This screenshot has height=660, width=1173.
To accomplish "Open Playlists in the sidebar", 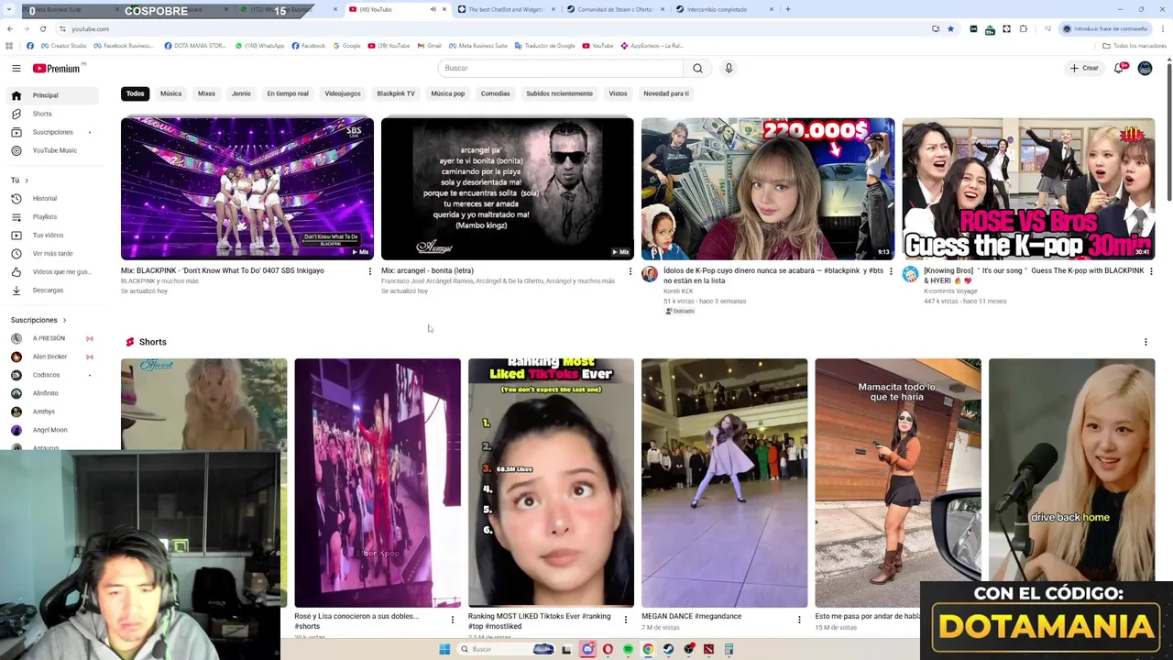I will [x=53, y=216].
